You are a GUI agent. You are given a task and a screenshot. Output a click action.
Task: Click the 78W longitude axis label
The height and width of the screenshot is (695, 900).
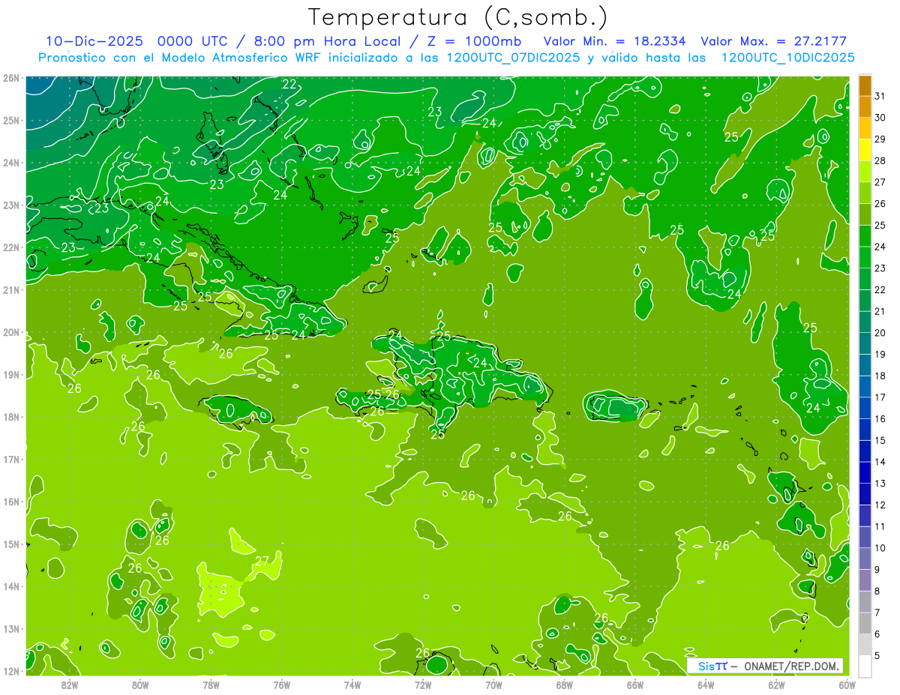(x=211, y=685)
